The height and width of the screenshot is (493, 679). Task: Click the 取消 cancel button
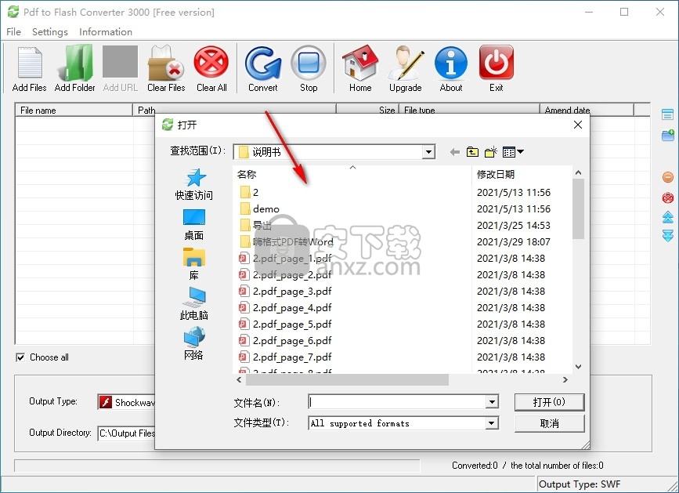(x=549, y=423)
